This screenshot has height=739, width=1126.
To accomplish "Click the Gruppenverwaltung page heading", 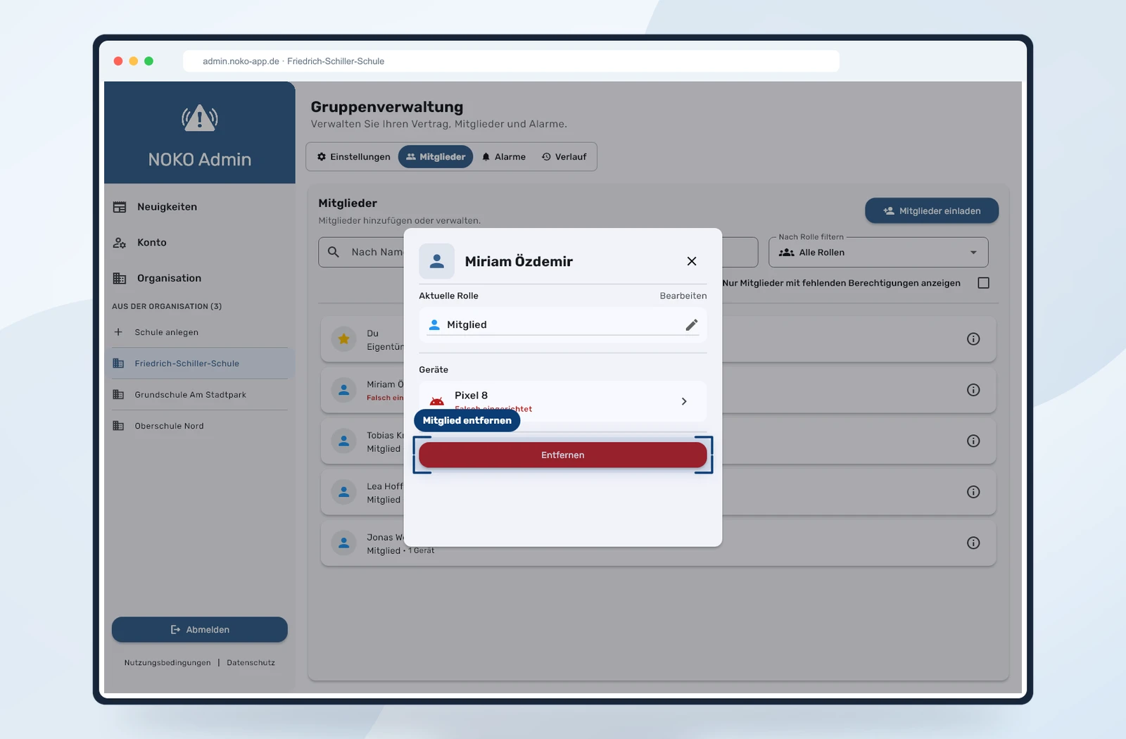I will pyautogui.click(x=387, y=107).
